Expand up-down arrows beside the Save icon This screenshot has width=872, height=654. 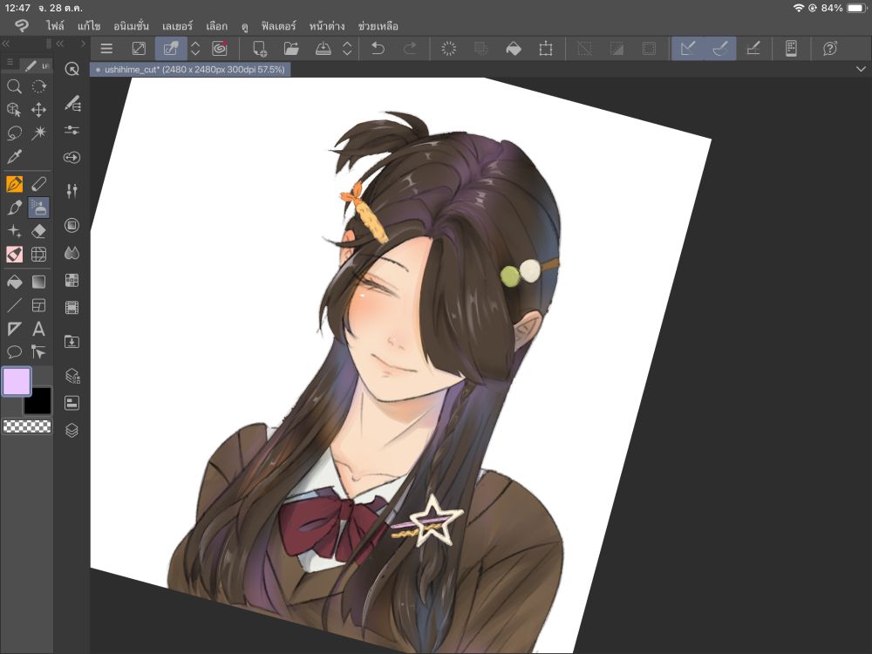(x=347, y=48)
